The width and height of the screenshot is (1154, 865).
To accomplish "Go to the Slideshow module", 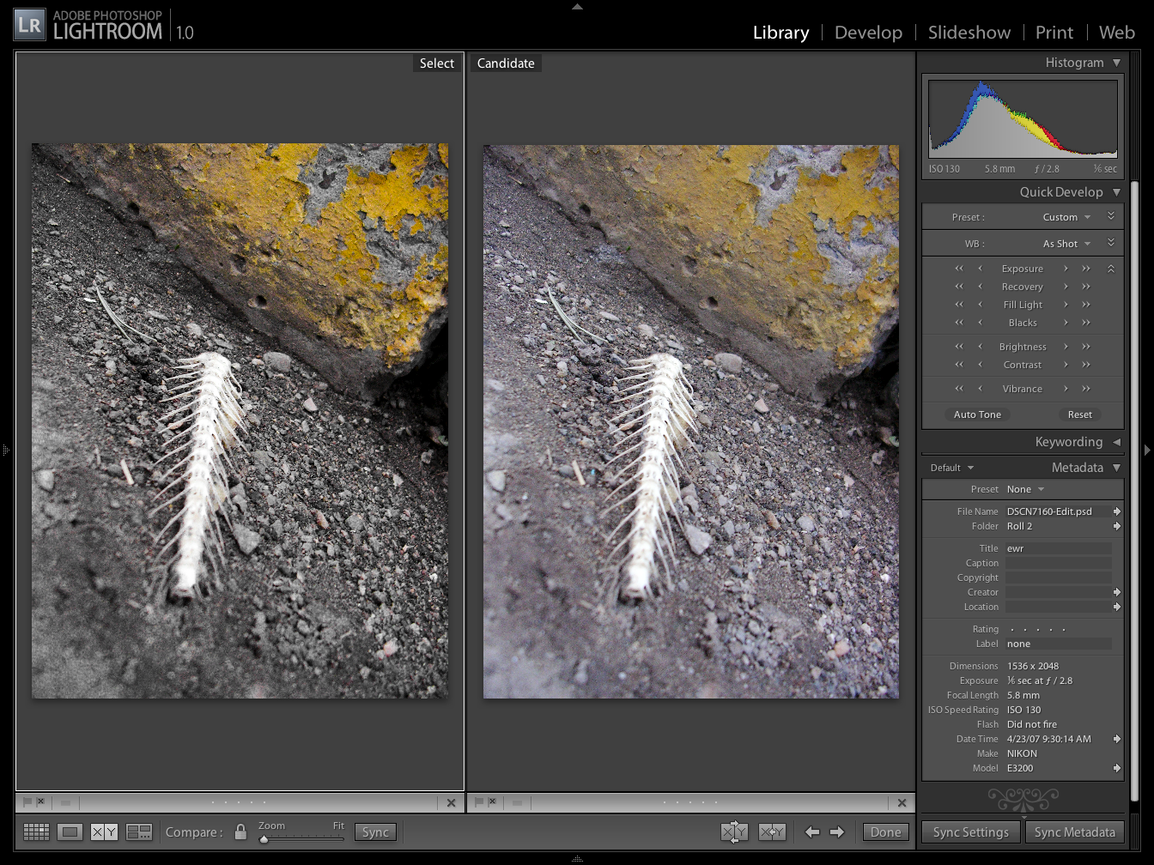I will coord(969,33).
